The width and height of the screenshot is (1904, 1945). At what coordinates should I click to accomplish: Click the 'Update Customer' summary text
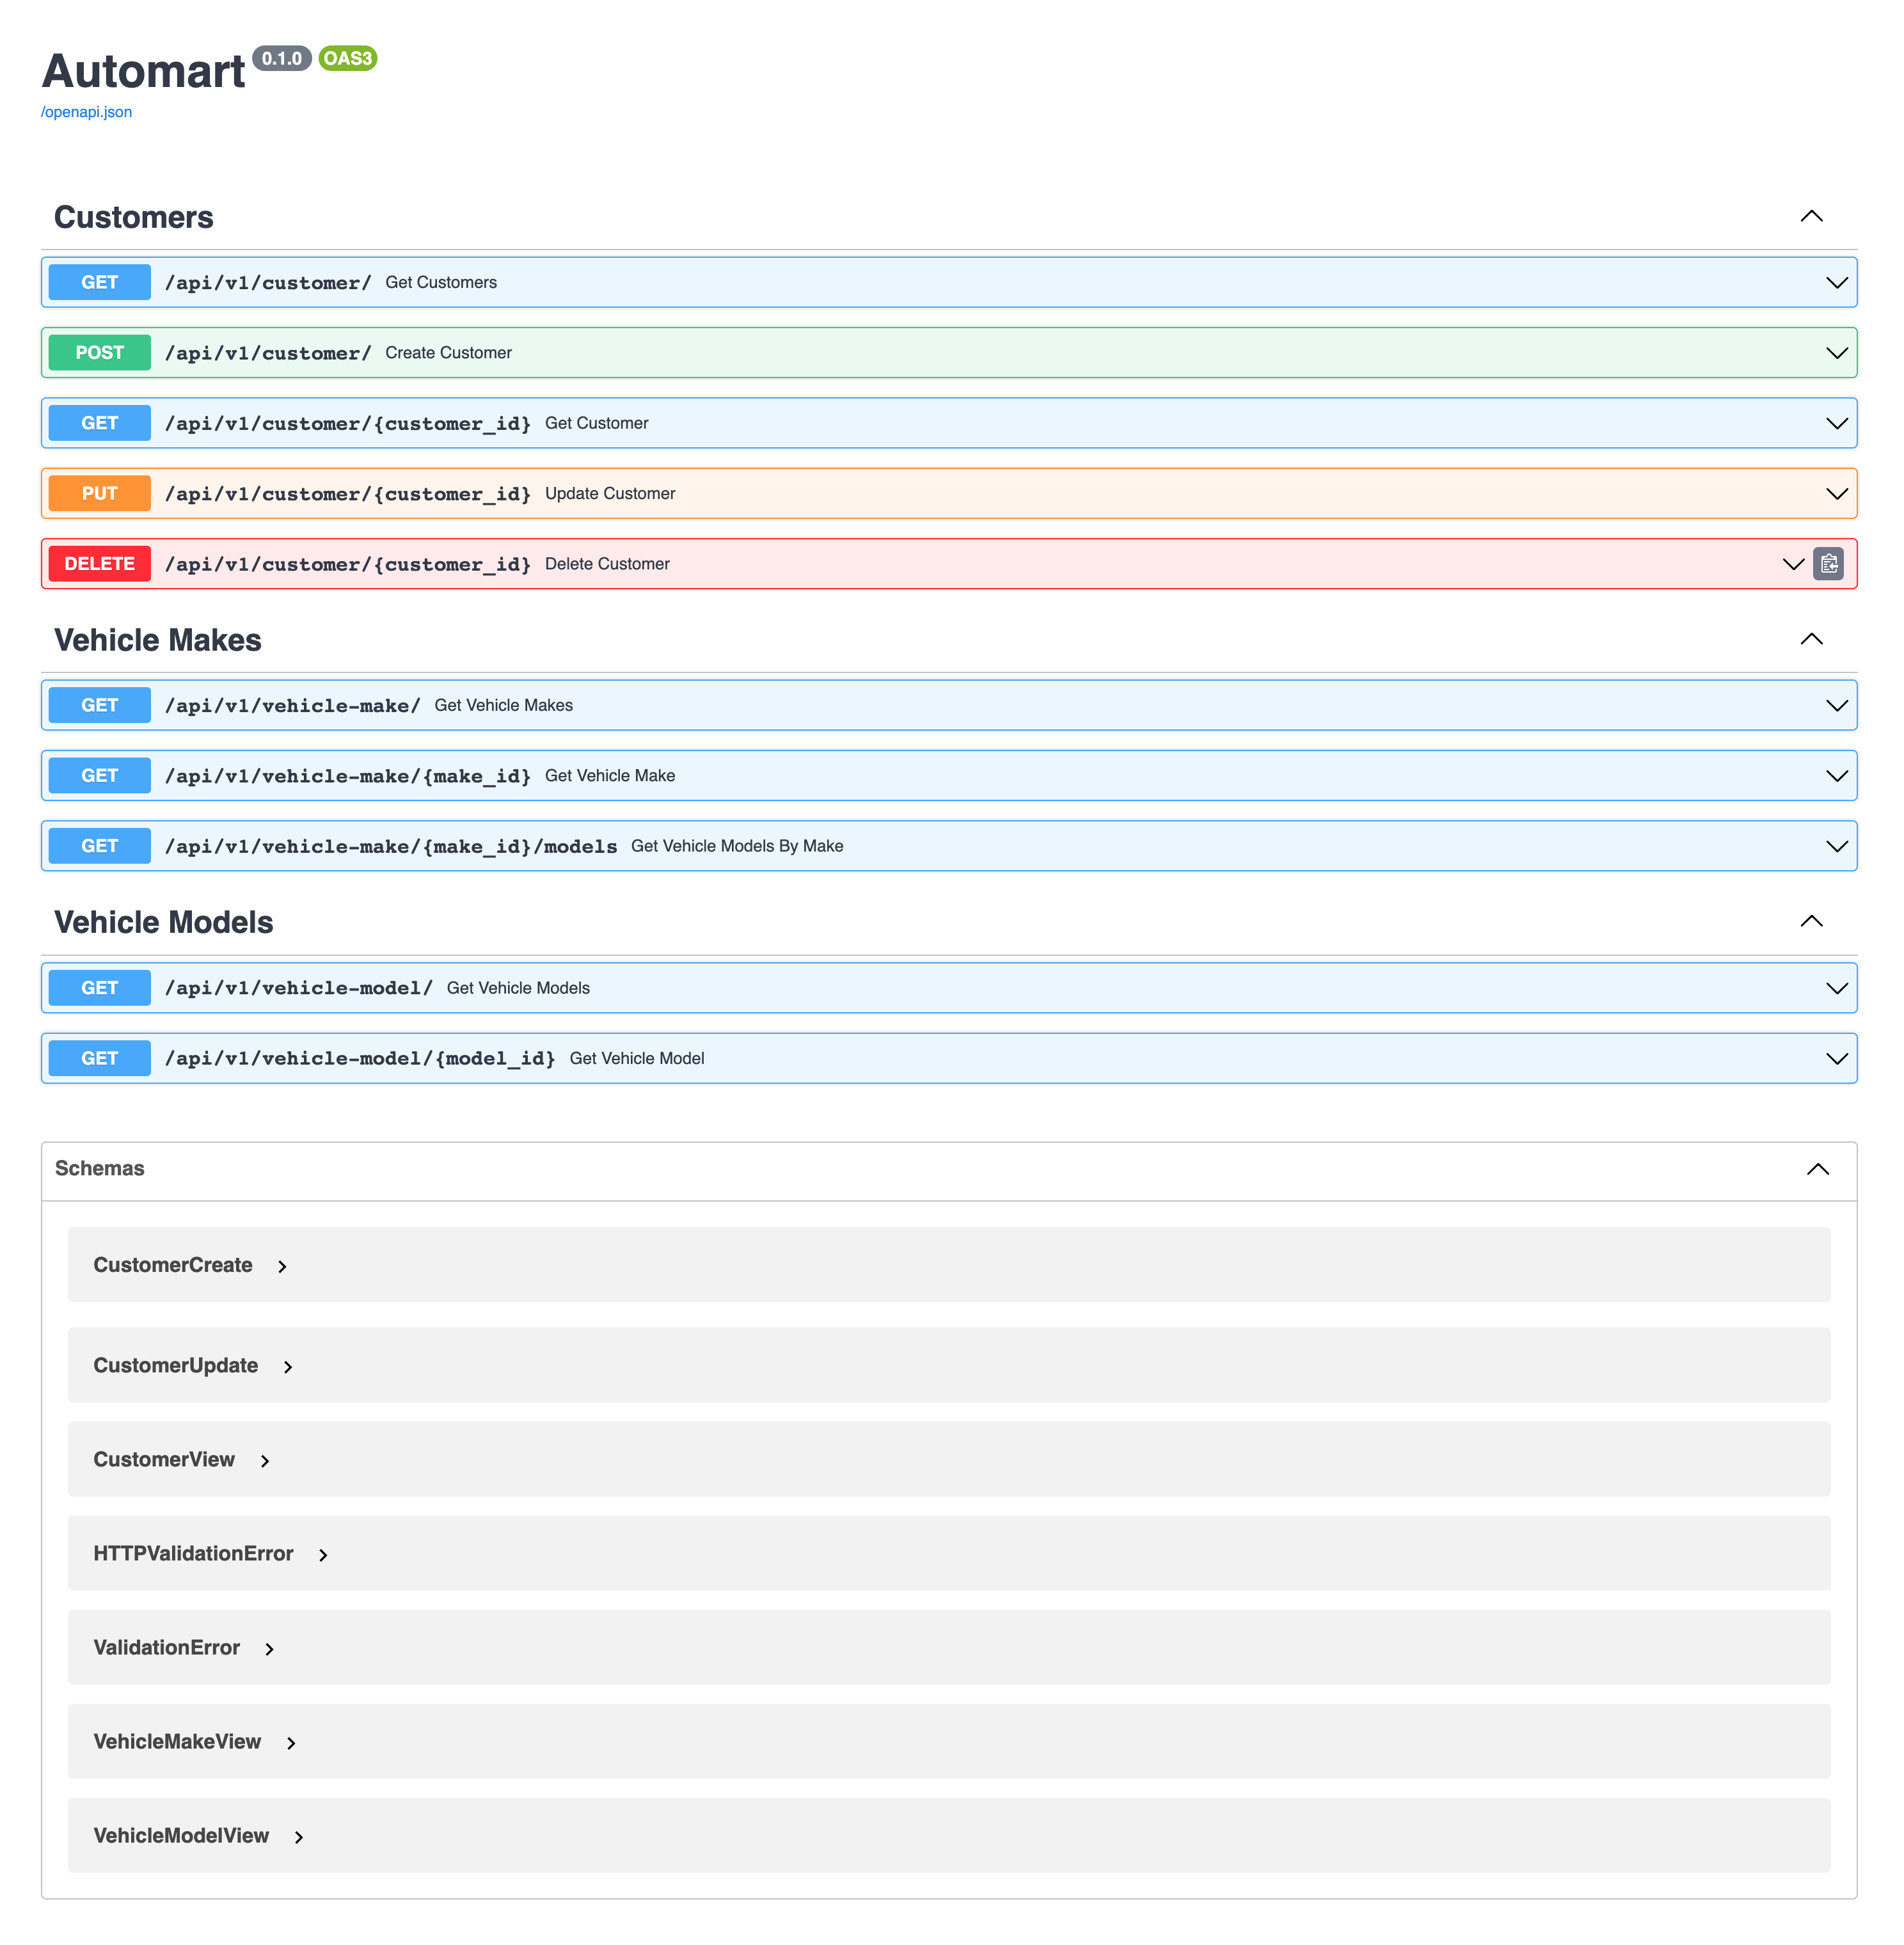pyautogui.click(x=610, y=494)
